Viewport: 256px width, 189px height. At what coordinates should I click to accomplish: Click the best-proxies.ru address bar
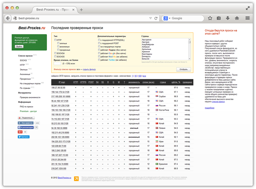(82, 18)
